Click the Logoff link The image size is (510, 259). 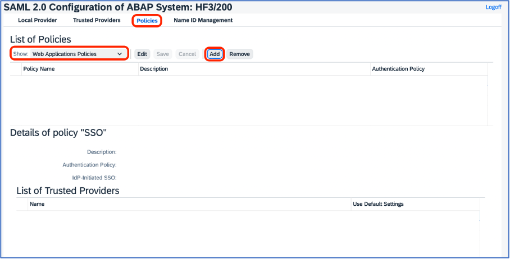click(493, 7)
